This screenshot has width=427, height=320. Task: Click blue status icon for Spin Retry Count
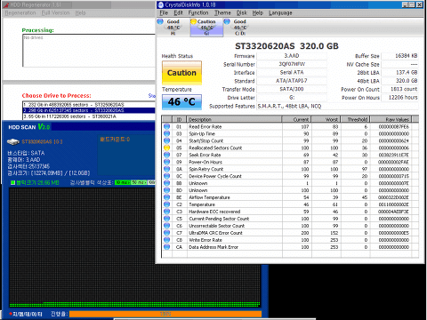(x=167, y=169)
